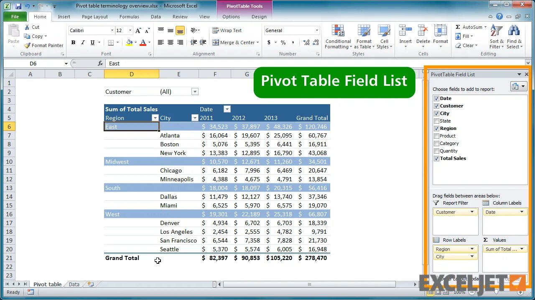Screen dimensions: 535x300
Task: Click the Delete cells icon
Action: [x=423, y=31]
